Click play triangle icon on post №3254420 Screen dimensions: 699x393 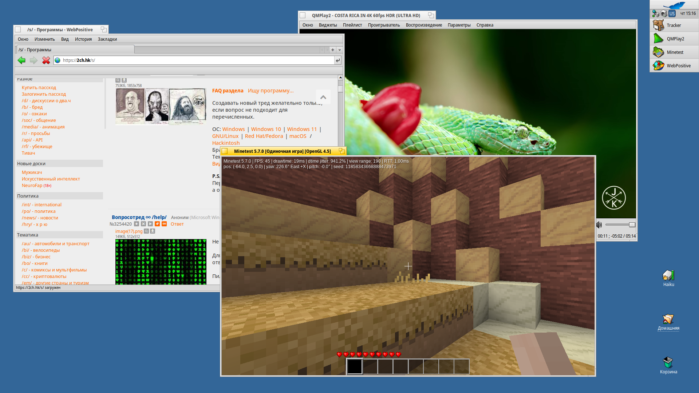(x=150, y=224)
